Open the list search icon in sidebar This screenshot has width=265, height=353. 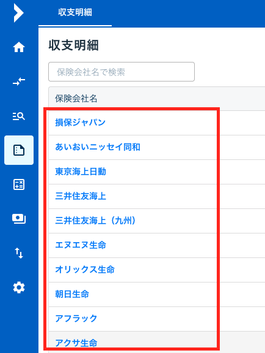tap(19, 116)
